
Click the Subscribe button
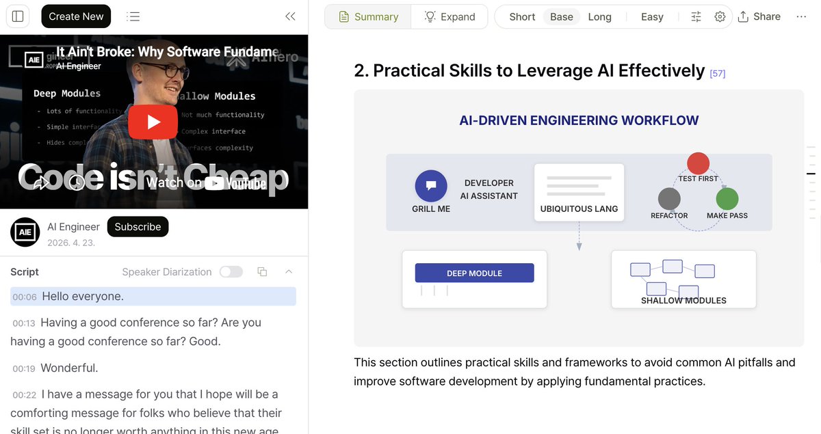(138, 227)
